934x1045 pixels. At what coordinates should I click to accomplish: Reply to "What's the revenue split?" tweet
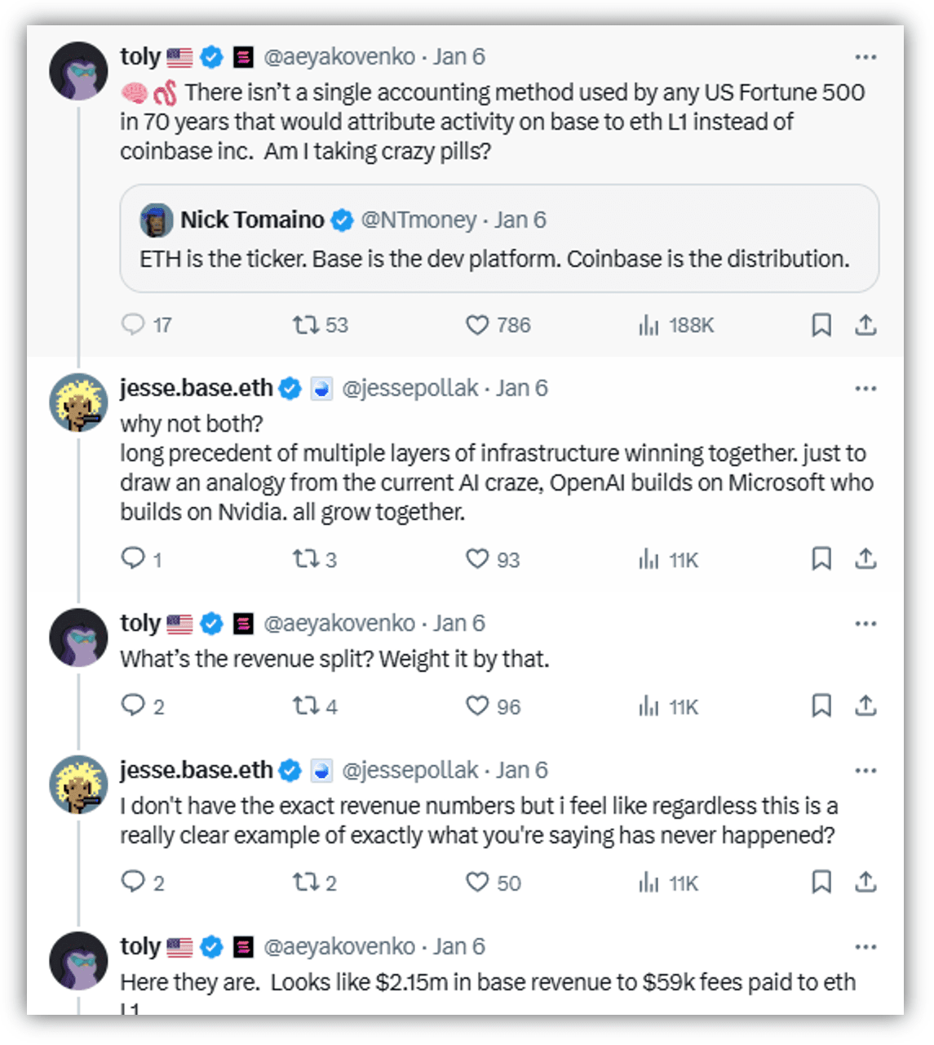133,705
